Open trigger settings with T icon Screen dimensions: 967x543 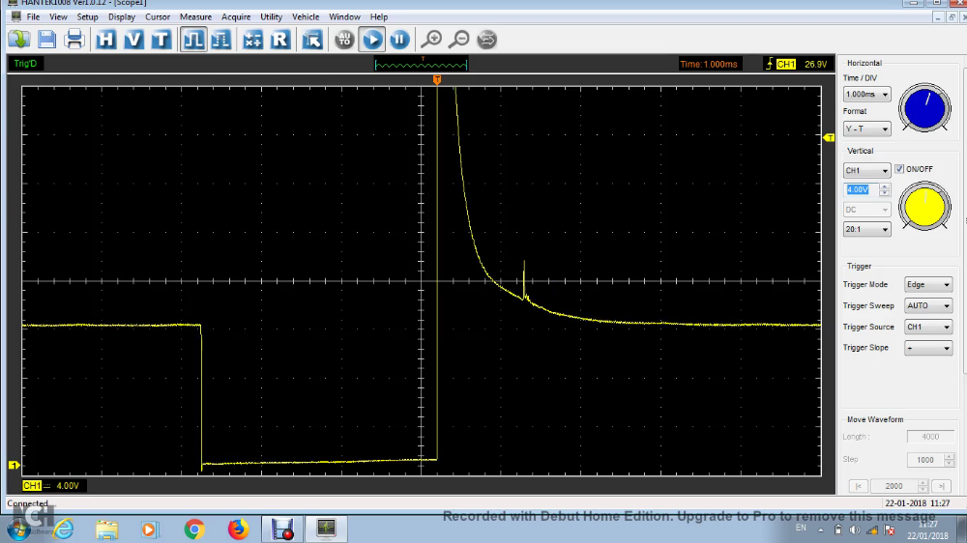161,40
